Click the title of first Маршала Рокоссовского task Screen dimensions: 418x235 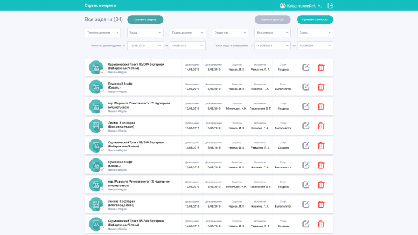tap(139, 105)
